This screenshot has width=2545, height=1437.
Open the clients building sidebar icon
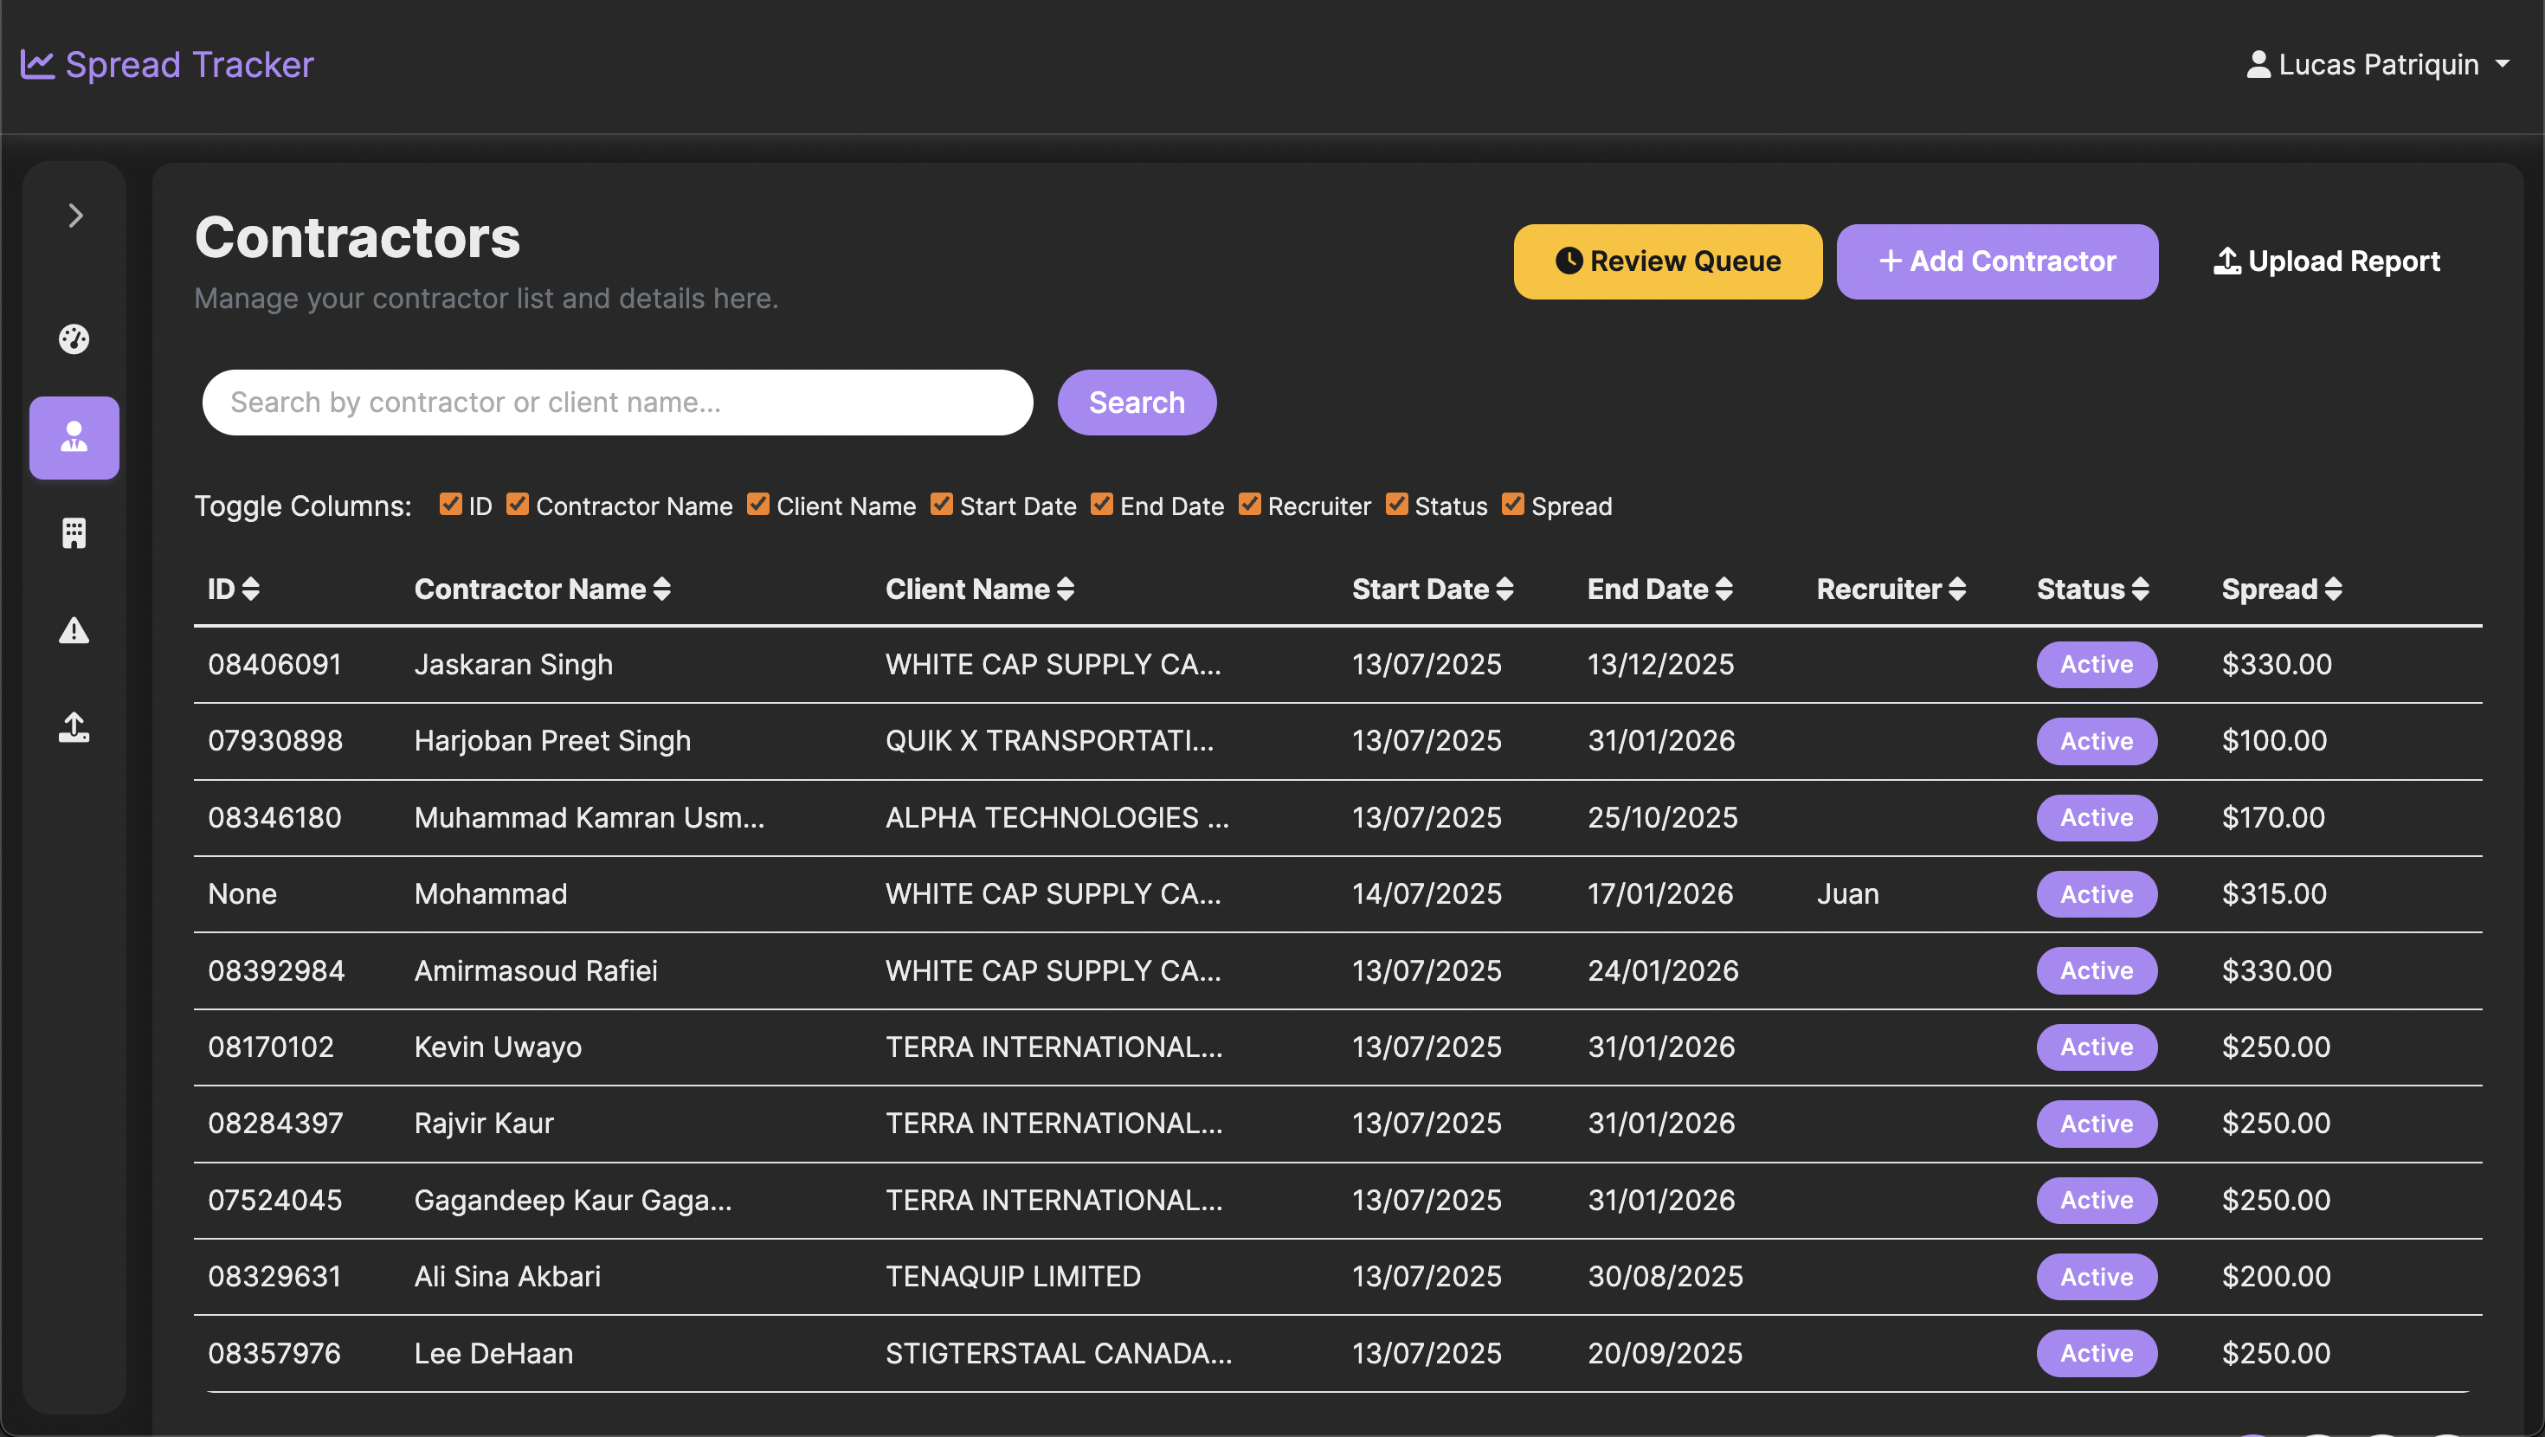(74, 534)
